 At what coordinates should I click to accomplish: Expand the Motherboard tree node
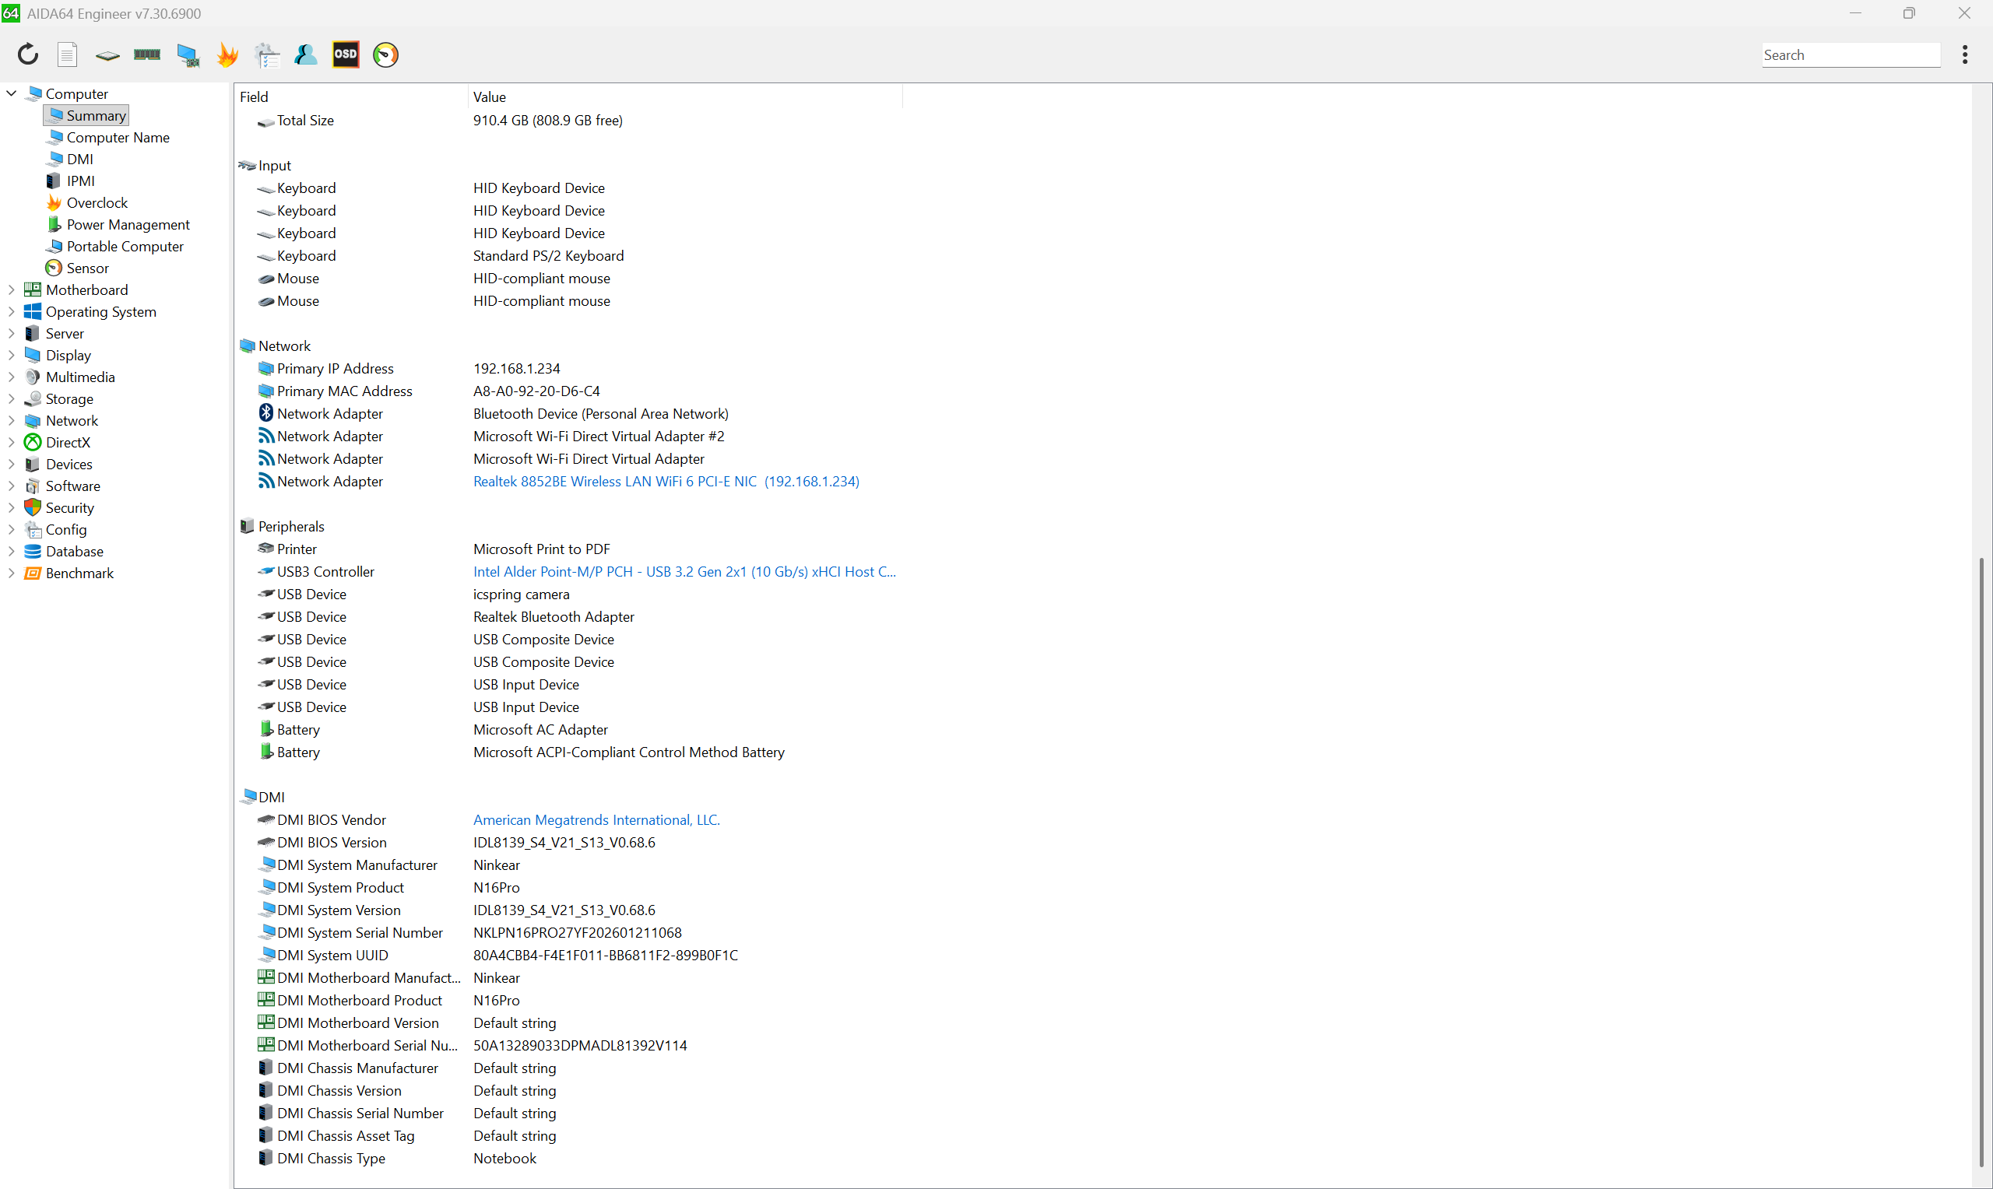[x=11, y=290]
